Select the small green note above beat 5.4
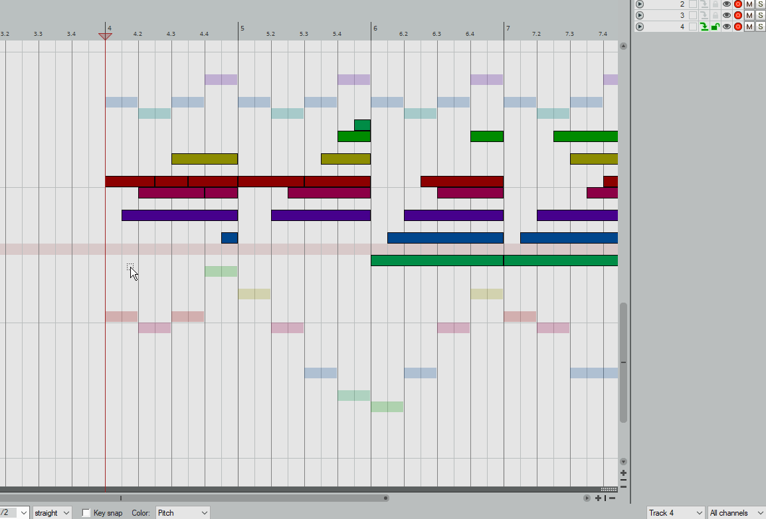The width and height of the screenshot is (766, 519). coord(362,125)
